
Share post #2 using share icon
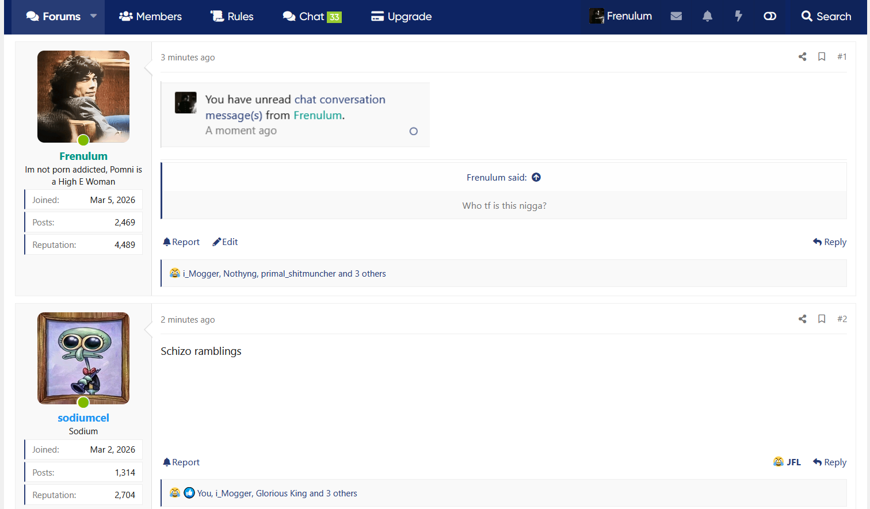(x=802, y=319)
